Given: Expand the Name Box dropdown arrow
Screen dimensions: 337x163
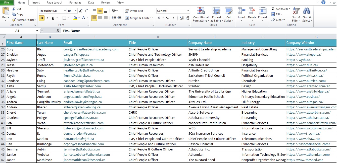Looking at the screenshot, I should pos(37,31).
